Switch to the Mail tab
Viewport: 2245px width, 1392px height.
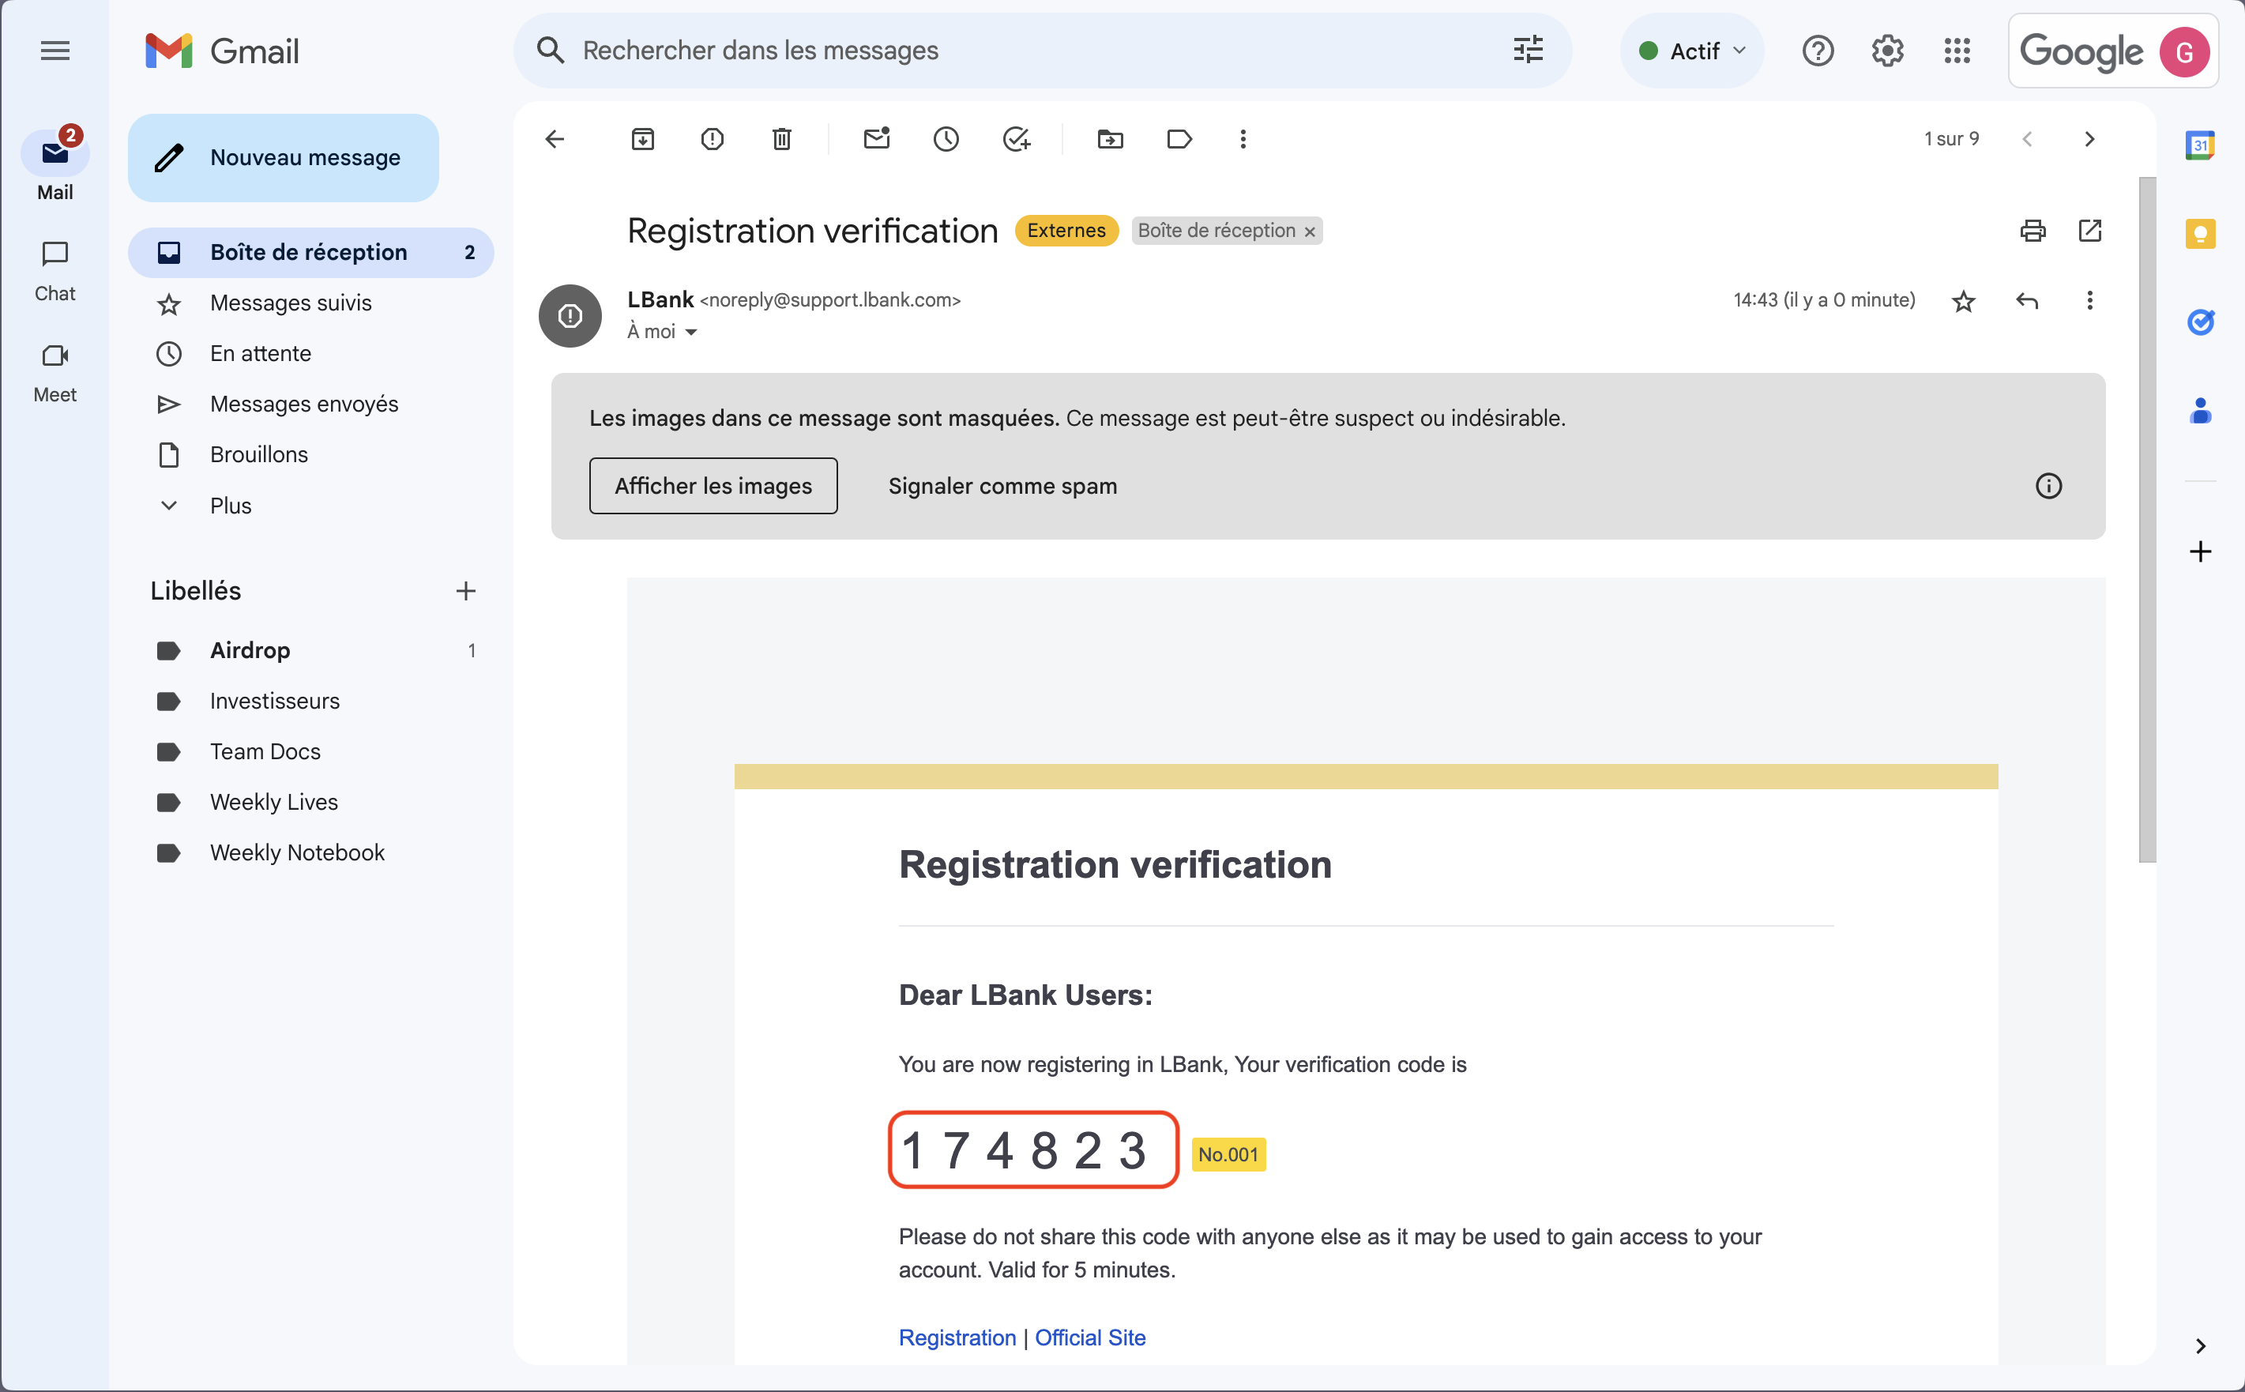coord(55,166)
